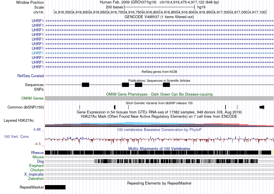Click the 4,917,100 ruler position
The height and width of the screenshot is (194, 274).
[257, 12]
